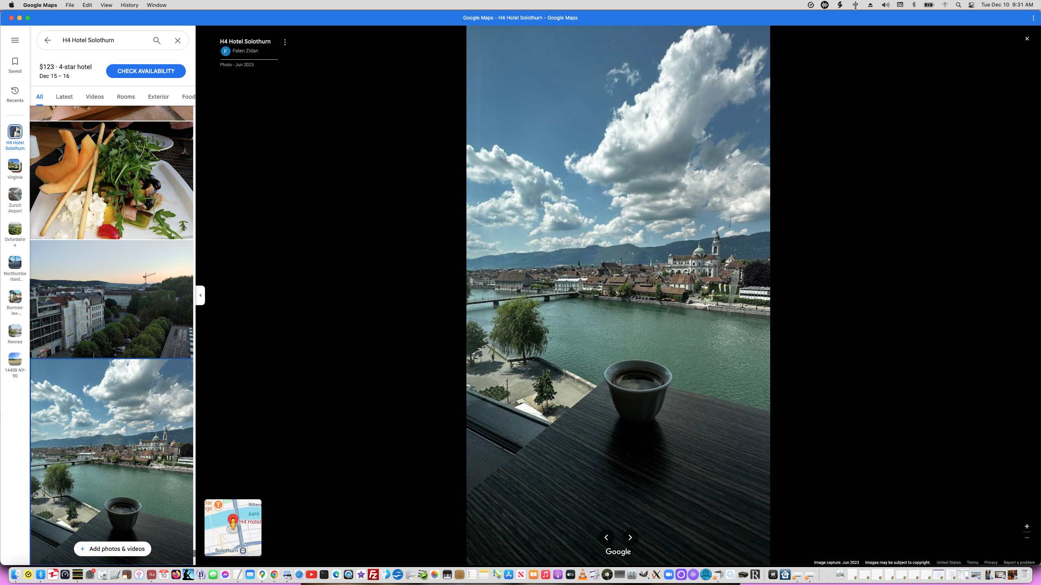Open photo three-dot options menu
Viewport: 1041px width, 585px height.
[x=285, y=42]
